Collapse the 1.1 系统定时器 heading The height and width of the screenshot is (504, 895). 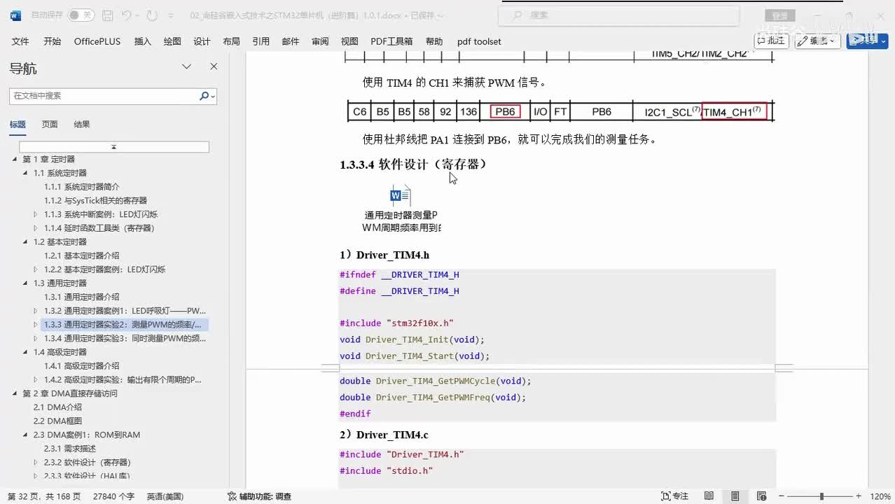click(26, 173)
